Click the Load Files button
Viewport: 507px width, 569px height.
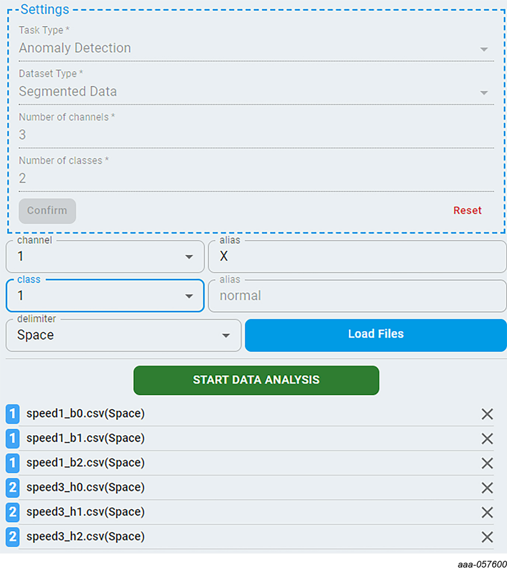pyautogui.click(x=375, y=334)
